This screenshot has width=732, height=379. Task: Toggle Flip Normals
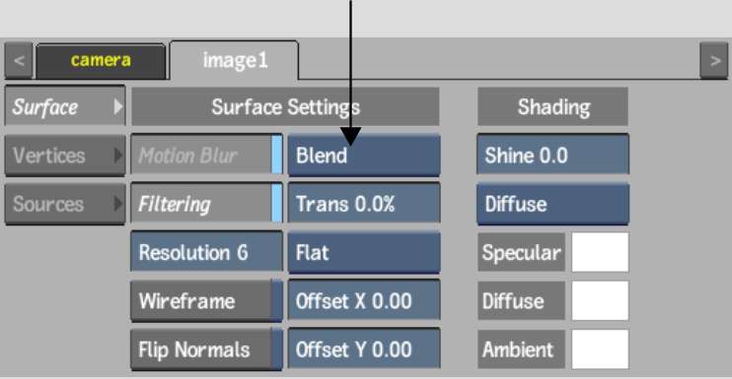[x=206, y=349]
